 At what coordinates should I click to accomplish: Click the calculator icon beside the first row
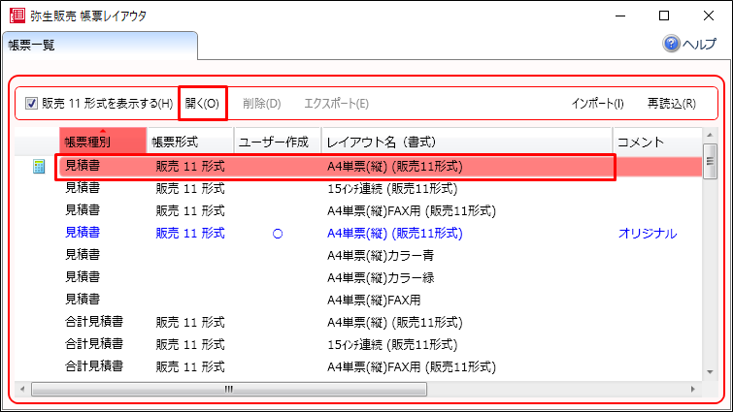[39, 167]
